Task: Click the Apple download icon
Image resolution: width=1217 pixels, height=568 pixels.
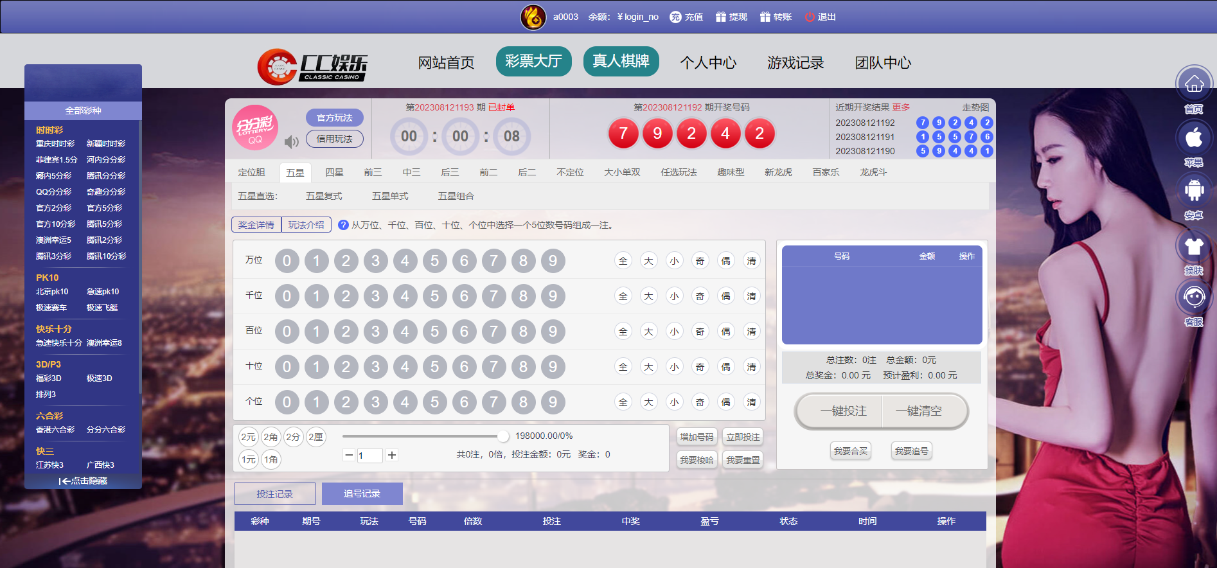Action: coord(1193,138)
